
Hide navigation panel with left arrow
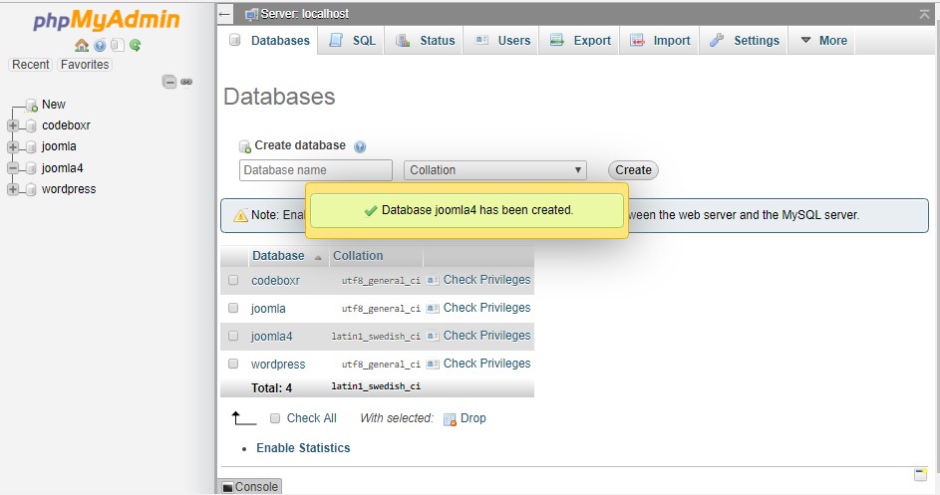225,14
